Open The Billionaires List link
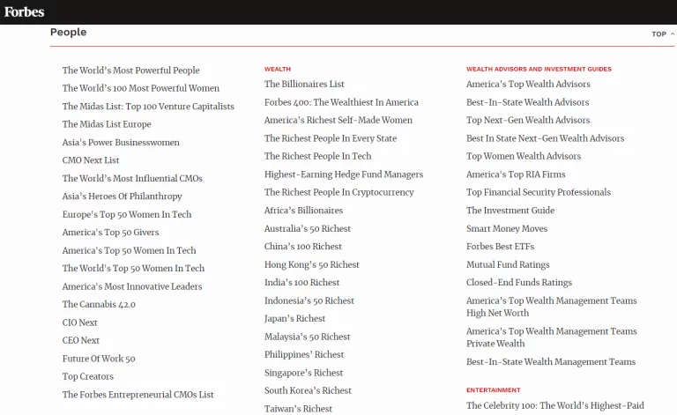The height and width of the screenshot is (415, 677). pos(304,85)
